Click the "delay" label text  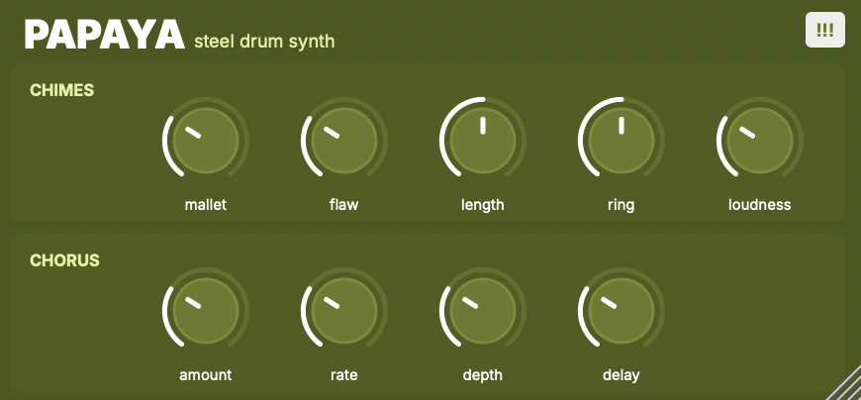tap(622, 375)
